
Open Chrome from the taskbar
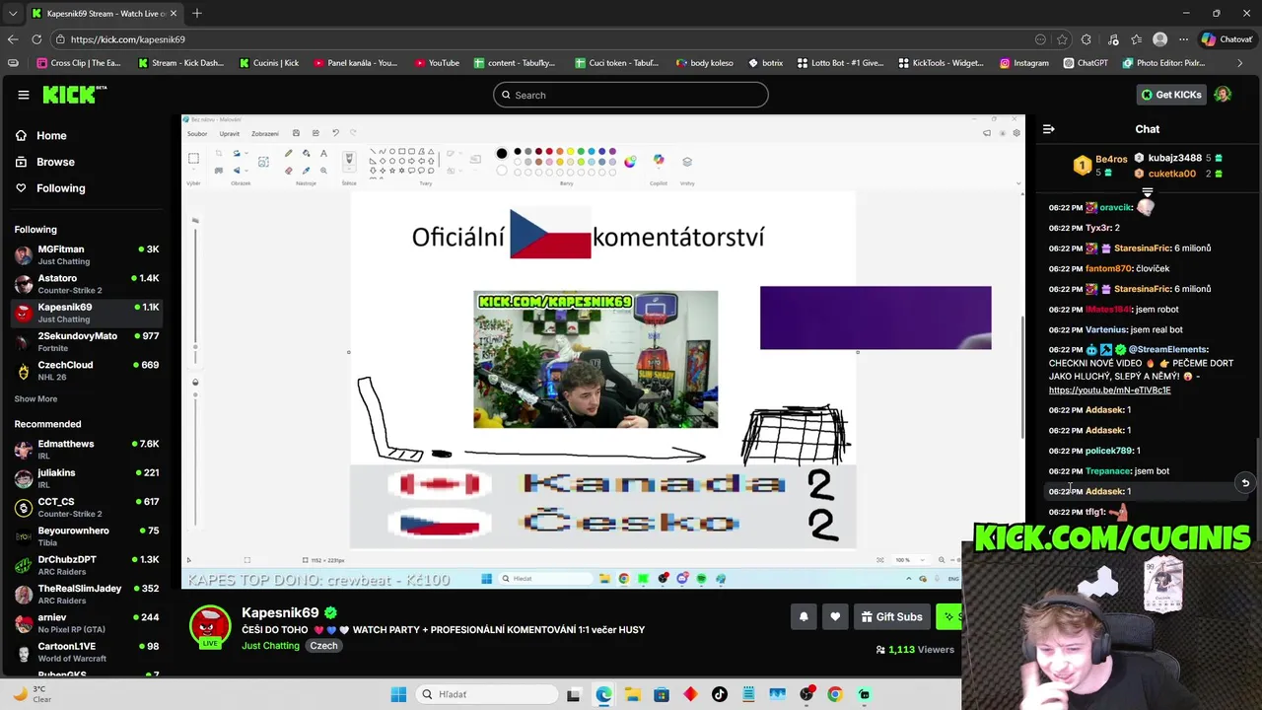835,694
